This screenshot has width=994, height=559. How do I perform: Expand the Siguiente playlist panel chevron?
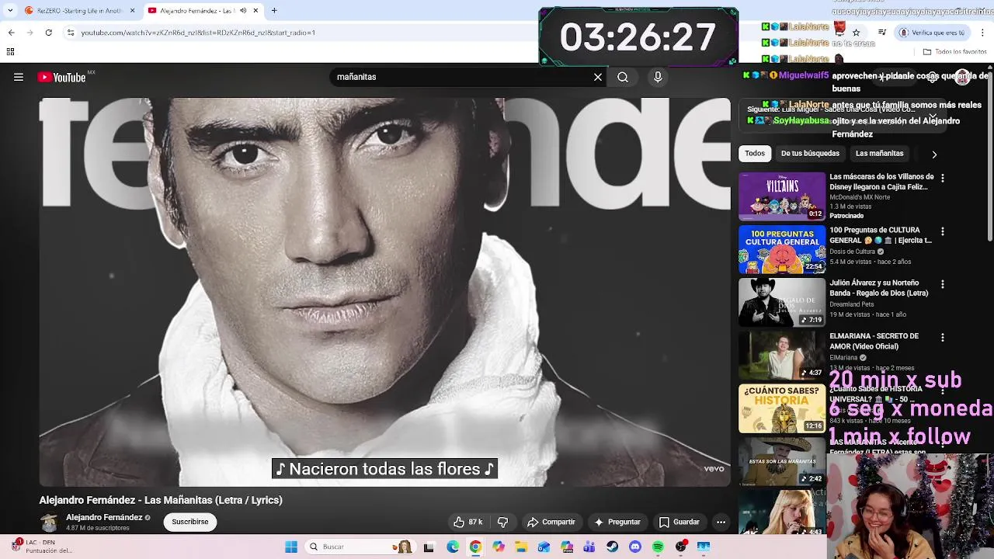click(x=933, y=115)
